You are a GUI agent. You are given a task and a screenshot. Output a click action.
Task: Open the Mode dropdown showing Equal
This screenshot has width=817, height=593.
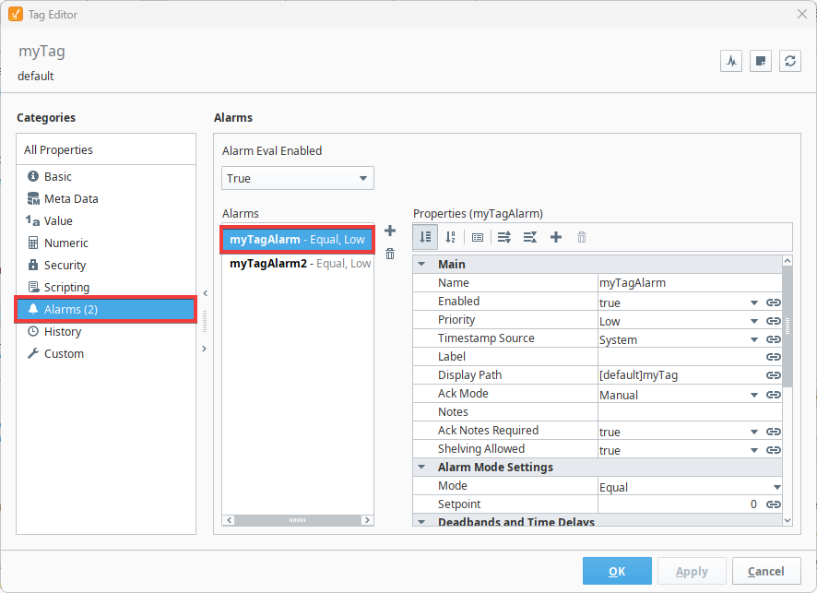coord(690,487)
